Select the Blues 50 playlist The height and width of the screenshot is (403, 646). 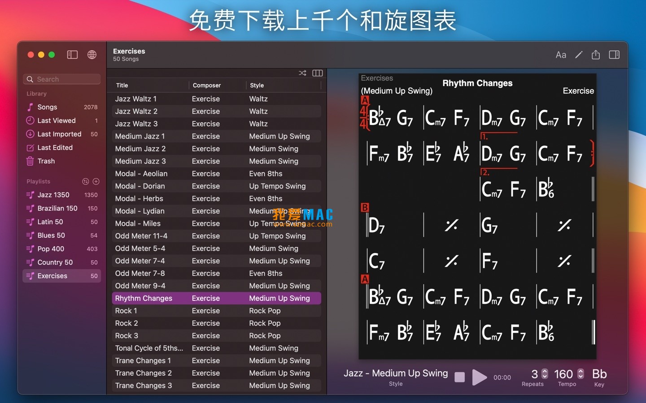pos(52,235)
